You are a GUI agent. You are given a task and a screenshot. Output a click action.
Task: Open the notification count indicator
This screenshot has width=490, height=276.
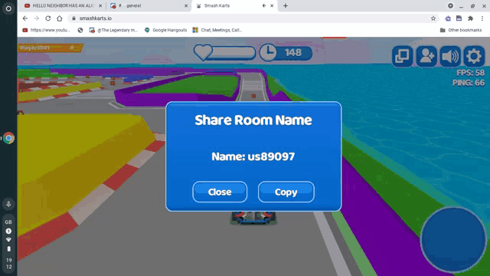8,231
